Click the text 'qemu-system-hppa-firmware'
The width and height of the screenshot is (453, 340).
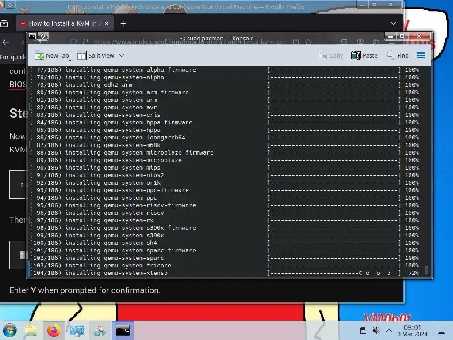(x=148, y=122)
